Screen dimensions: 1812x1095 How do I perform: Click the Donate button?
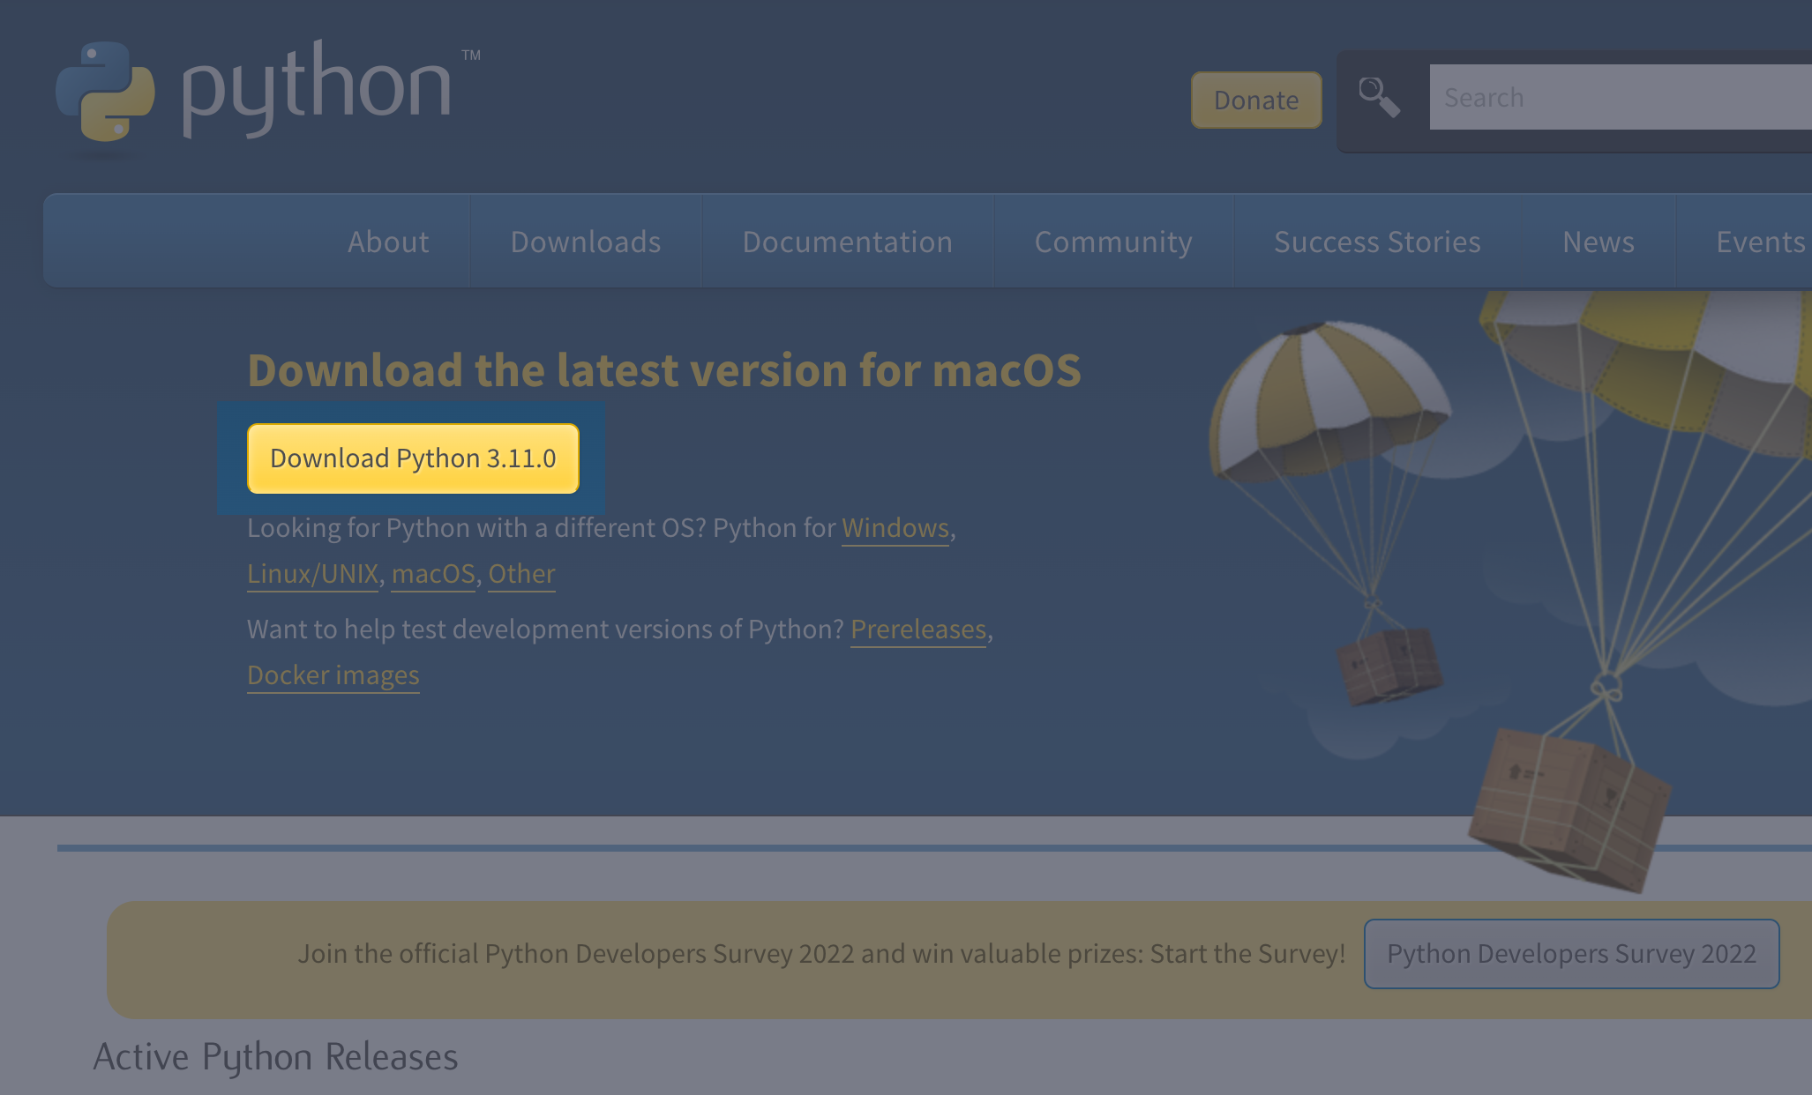[x=1256, y=101]
